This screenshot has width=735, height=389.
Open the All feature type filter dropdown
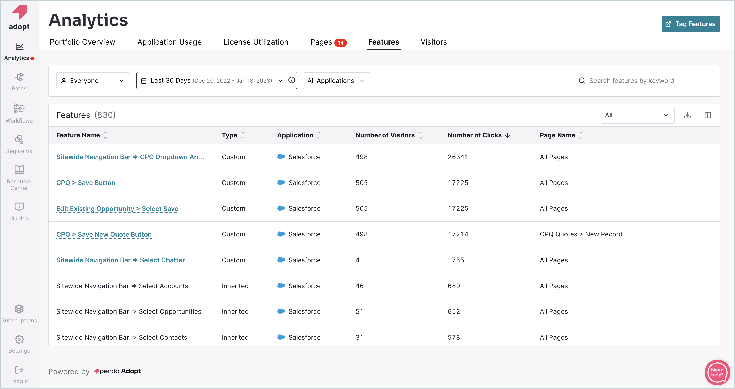(x=637, y=115)
